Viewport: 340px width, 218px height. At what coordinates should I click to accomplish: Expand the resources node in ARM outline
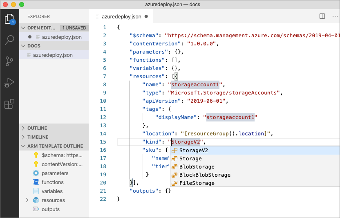pos(27,200)
